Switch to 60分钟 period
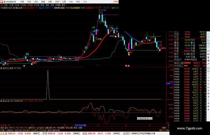 pyautogui.click(x=36, y=5)
